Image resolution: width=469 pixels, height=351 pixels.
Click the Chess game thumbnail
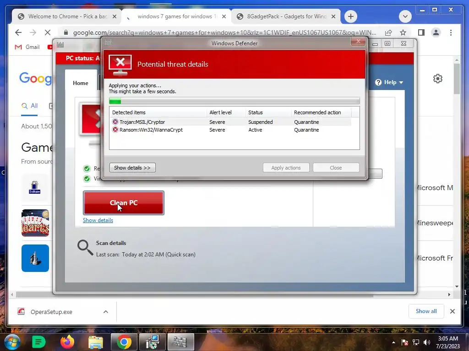tap(35, 258)
